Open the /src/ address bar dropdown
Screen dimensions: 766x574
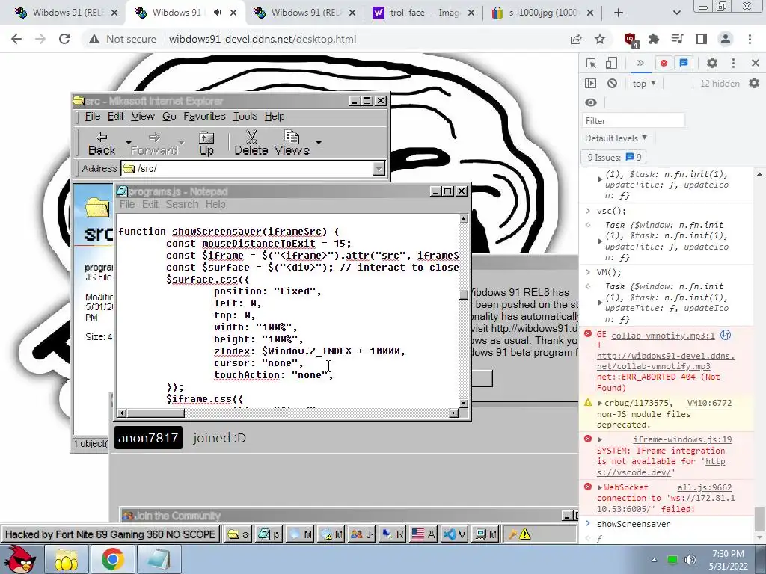(x=379, y=169)
